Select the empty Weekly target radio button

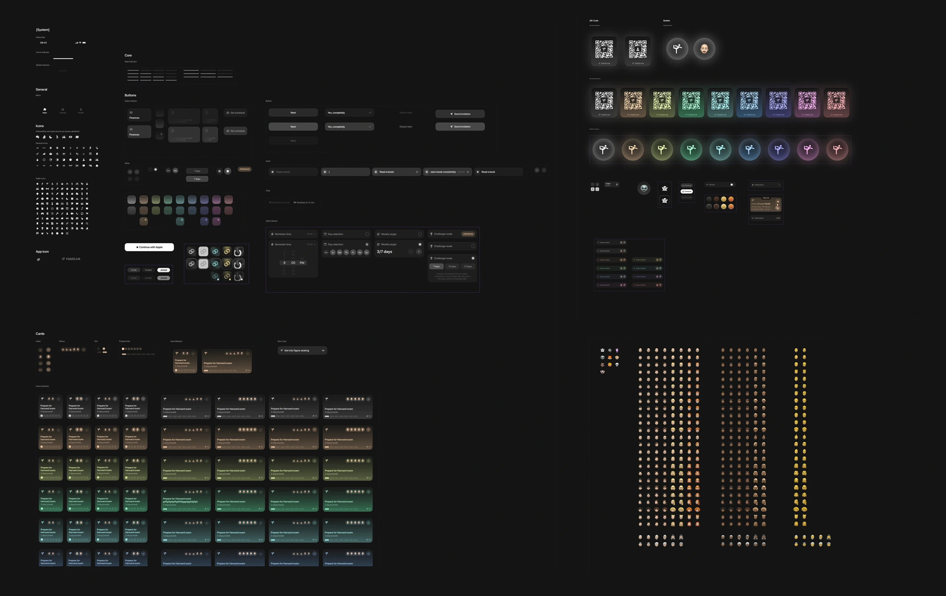(x=420, y=234)
